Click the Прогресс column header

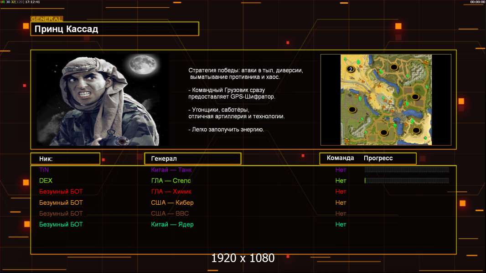378,158
